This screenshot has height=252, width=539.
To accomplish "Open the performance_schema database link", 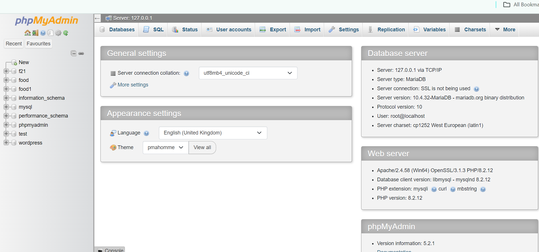I will pyautogui.click(x=43, y=116).
